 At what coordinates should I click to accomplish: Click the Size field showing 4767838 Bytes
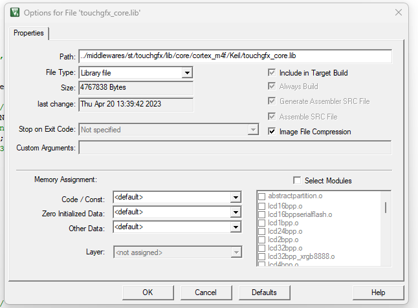coord(136,88)
